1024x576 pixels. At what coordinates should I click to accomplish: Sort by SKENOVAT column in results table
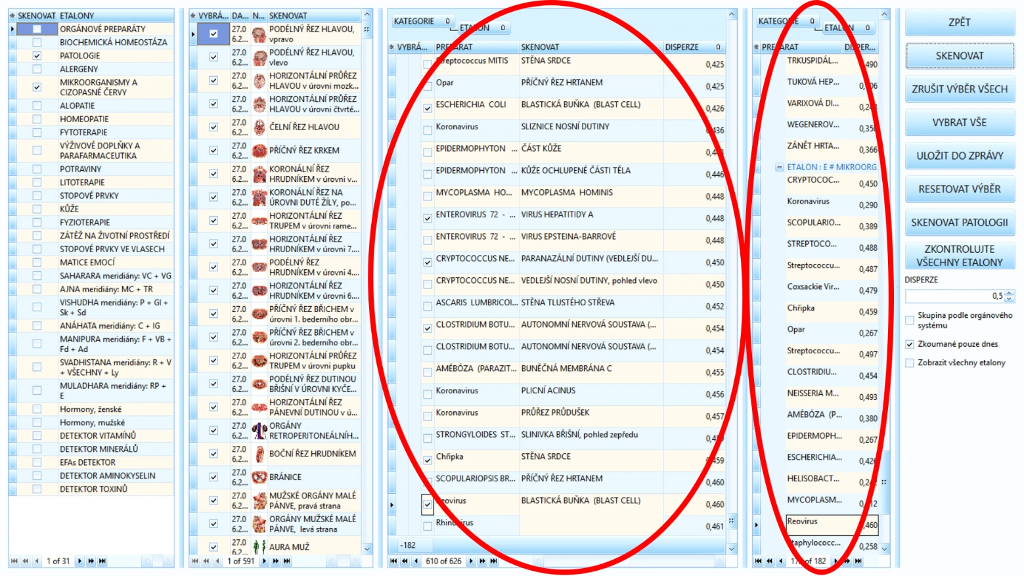tap(591, 47)
